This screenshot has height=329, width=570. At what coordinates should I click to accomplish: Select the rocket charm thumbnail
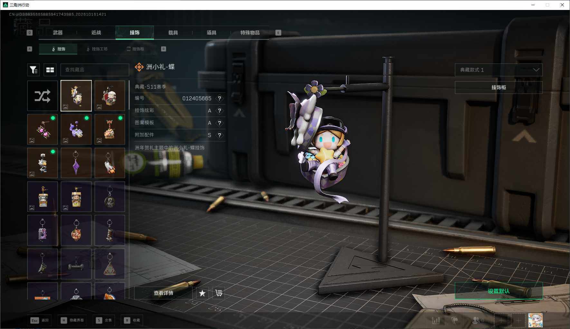point(110,163)
